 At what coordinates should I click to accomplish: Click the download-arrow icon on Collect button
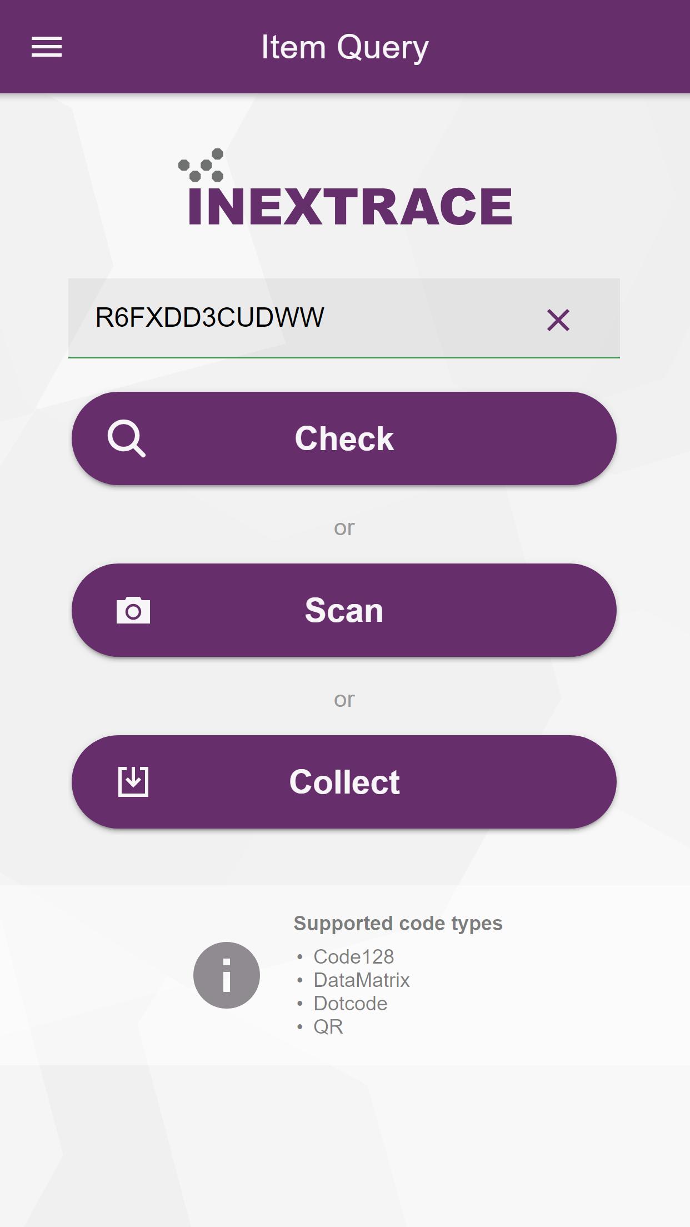point(133,782)
